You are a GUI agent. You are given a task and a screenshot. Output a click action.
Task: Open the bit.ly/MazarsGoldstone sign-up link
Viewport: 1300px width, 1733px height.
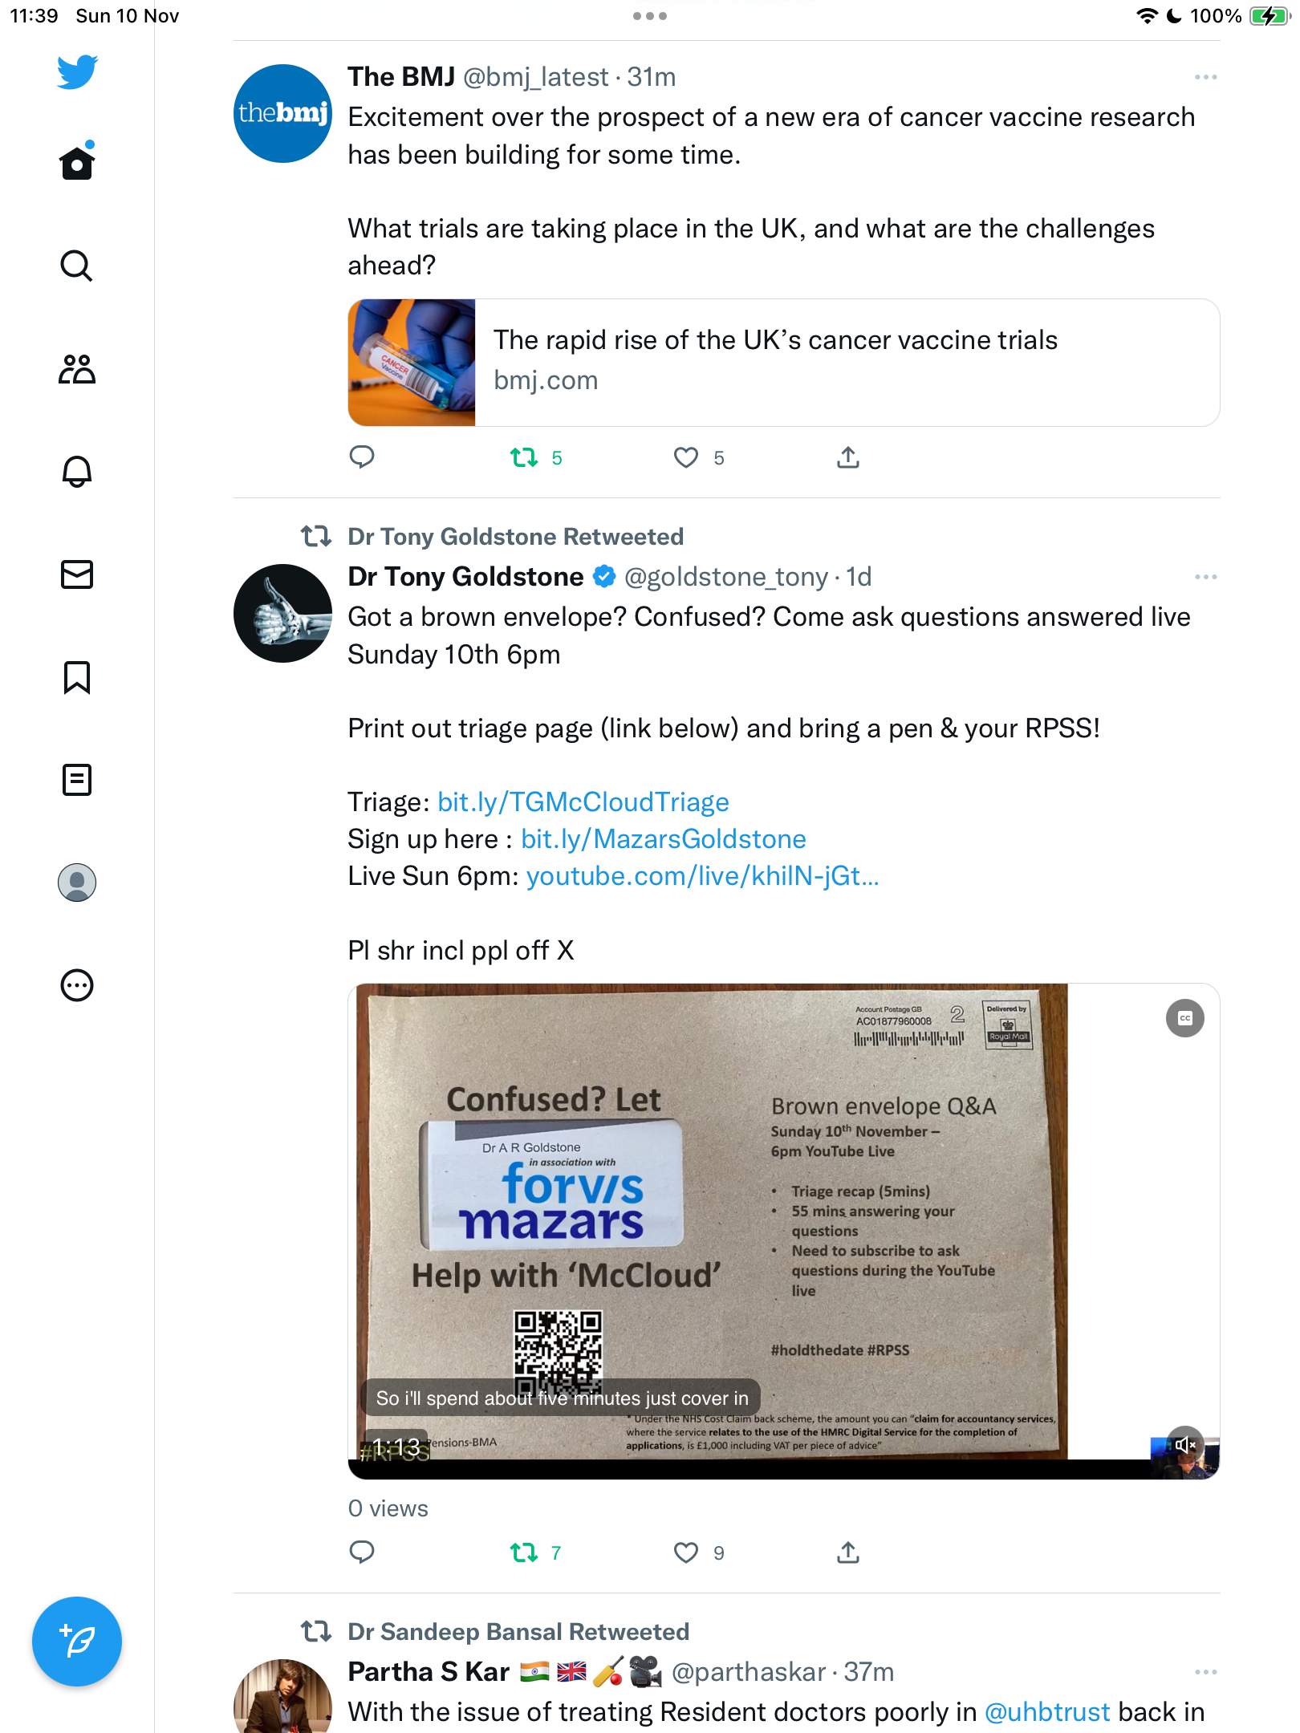664,839
